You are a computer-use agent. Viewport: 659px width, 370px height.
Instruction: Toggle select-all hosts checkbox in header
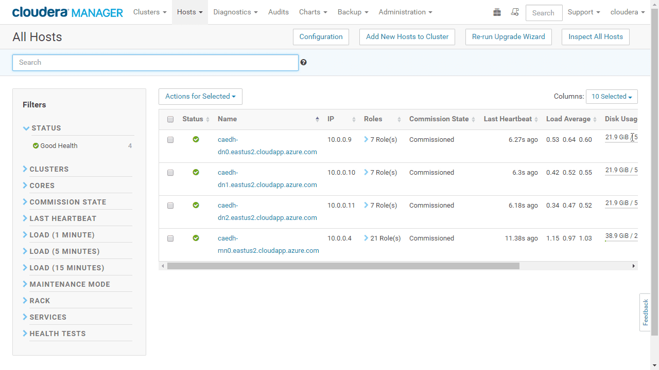click(170, 119)
